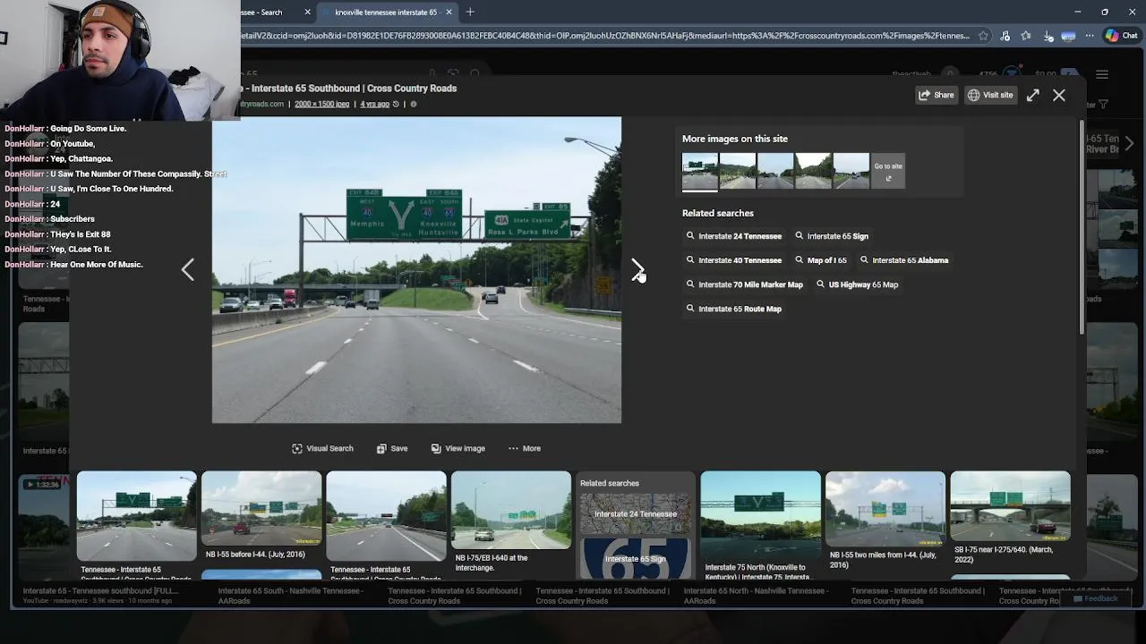1146x644 pixels.
Task: Search related: US Highway 65 Map
Action: 857,284
